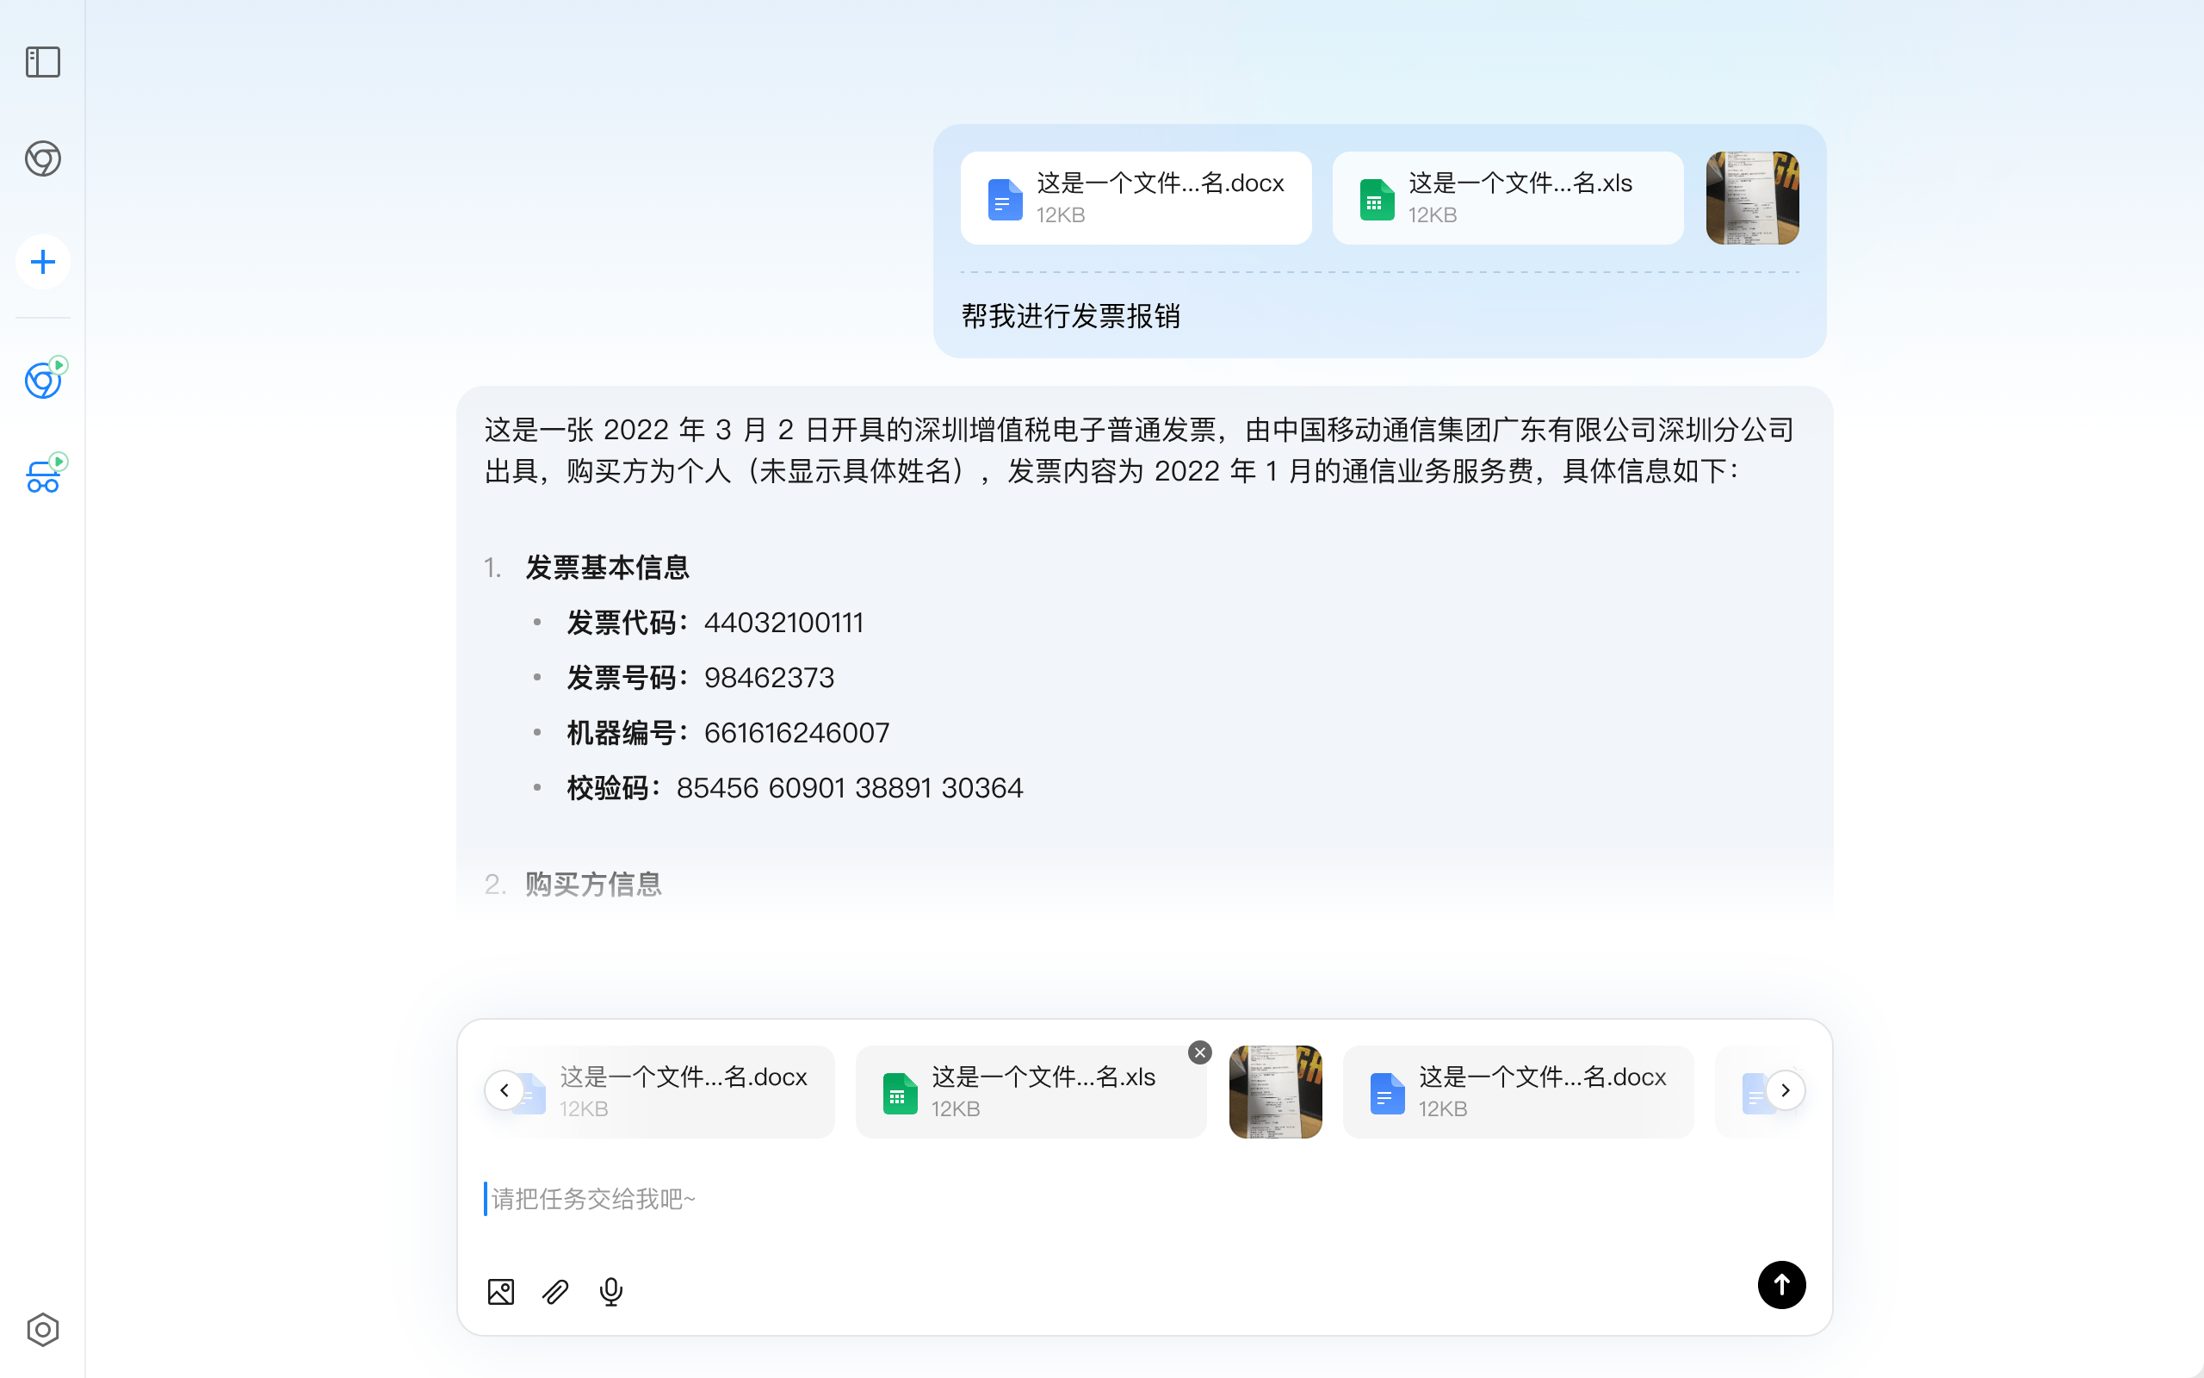Open the running assistant task icon

click(x=45, y=378)
